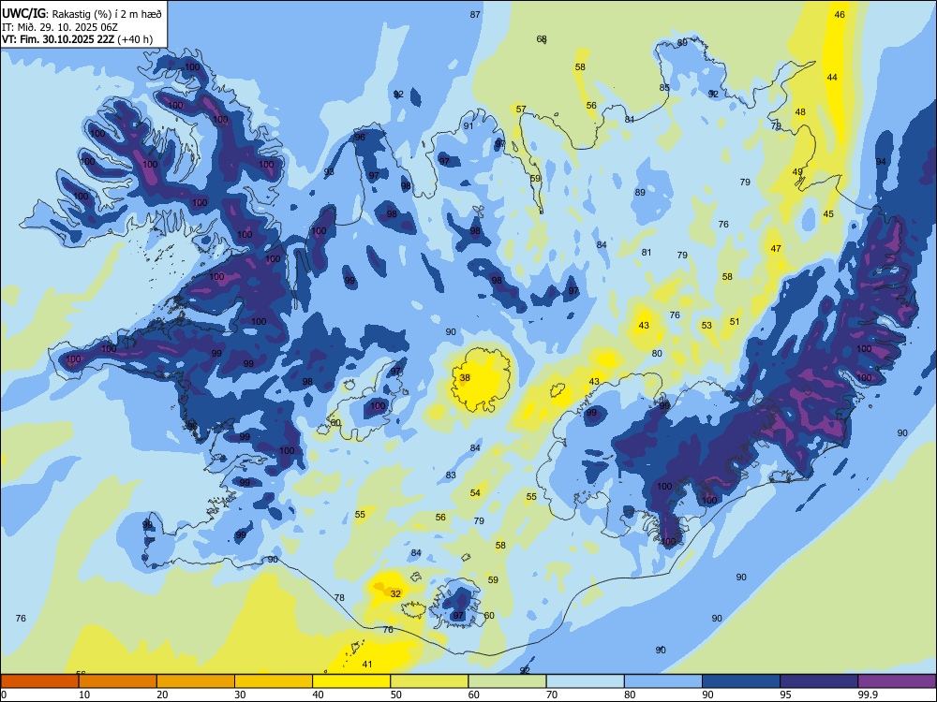Click the humidity value '46' on the map
937x702 pixels.
(x=840, y=14)
